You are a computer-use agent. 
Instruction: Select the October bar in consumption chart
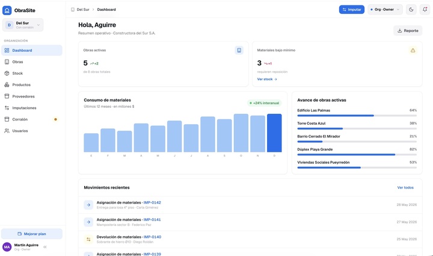pyautogui.click(x=241, y=133)
